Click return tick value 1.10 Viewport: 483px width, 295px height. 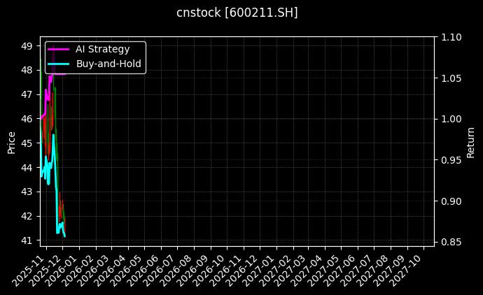[x=451, y=37]
